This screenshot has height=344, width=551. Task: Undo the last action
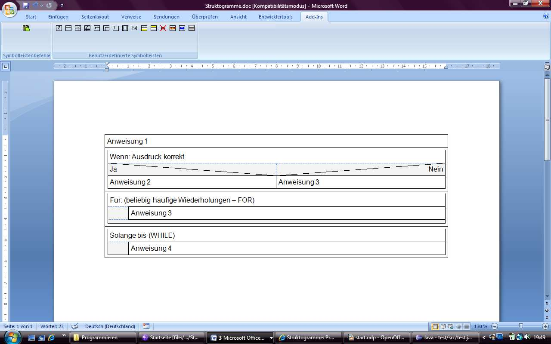coord(35,6)
